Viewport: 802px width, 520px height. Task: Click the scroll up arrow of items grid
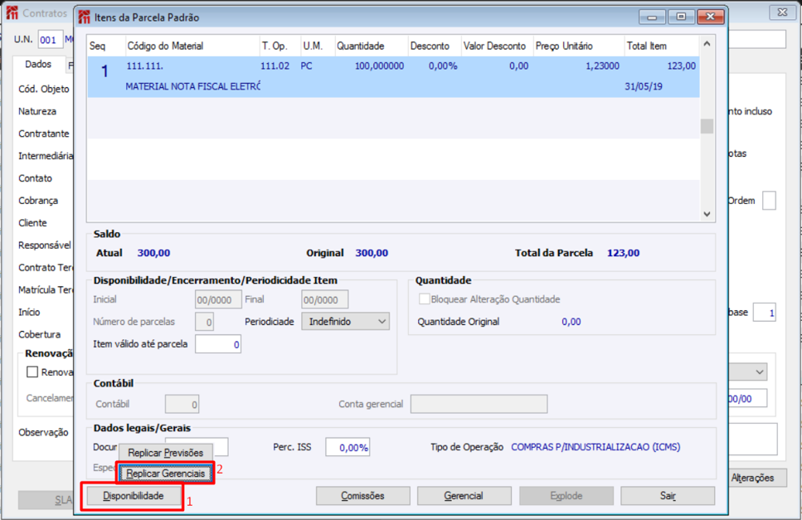point(707,44)
